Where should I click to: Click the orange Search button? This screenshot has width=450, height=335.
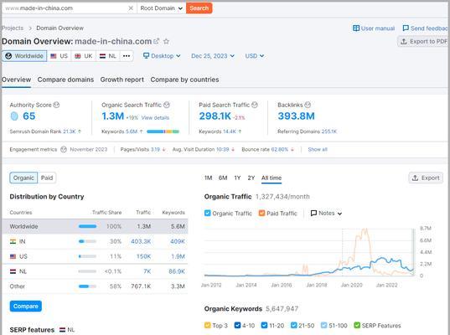pos(199,8)
